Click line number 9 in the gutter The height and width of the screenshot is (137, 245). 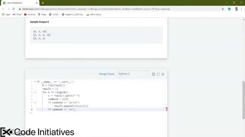tap(31, 109)
